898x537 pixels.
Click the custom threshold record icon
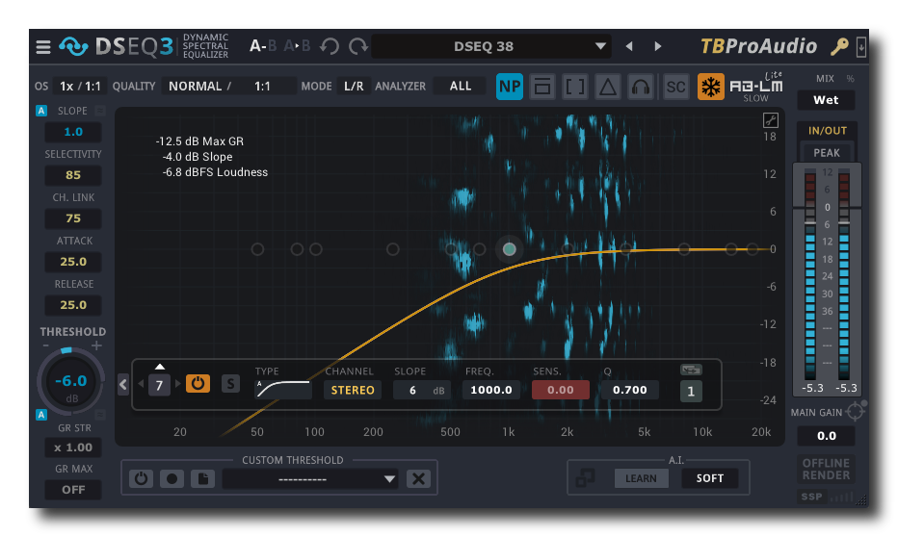[172, 478]
